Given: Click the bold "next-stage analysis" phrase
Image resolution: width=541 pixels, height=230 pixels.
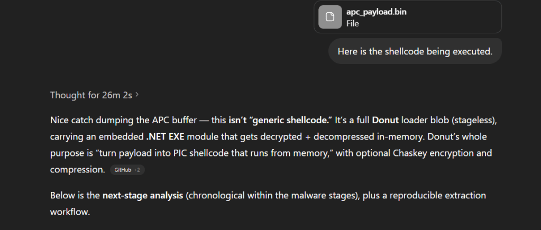Looking at the screenshot, I should click(x=143, y=196).
